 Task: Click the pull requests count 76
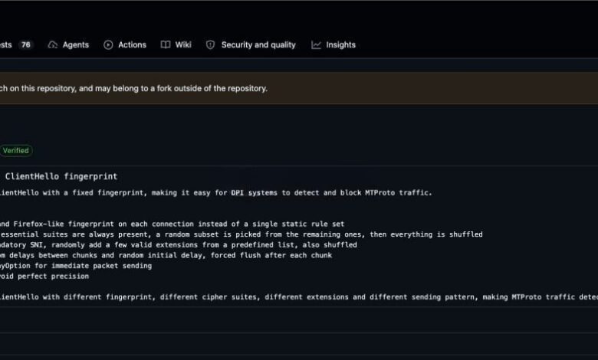click(25, 45)
